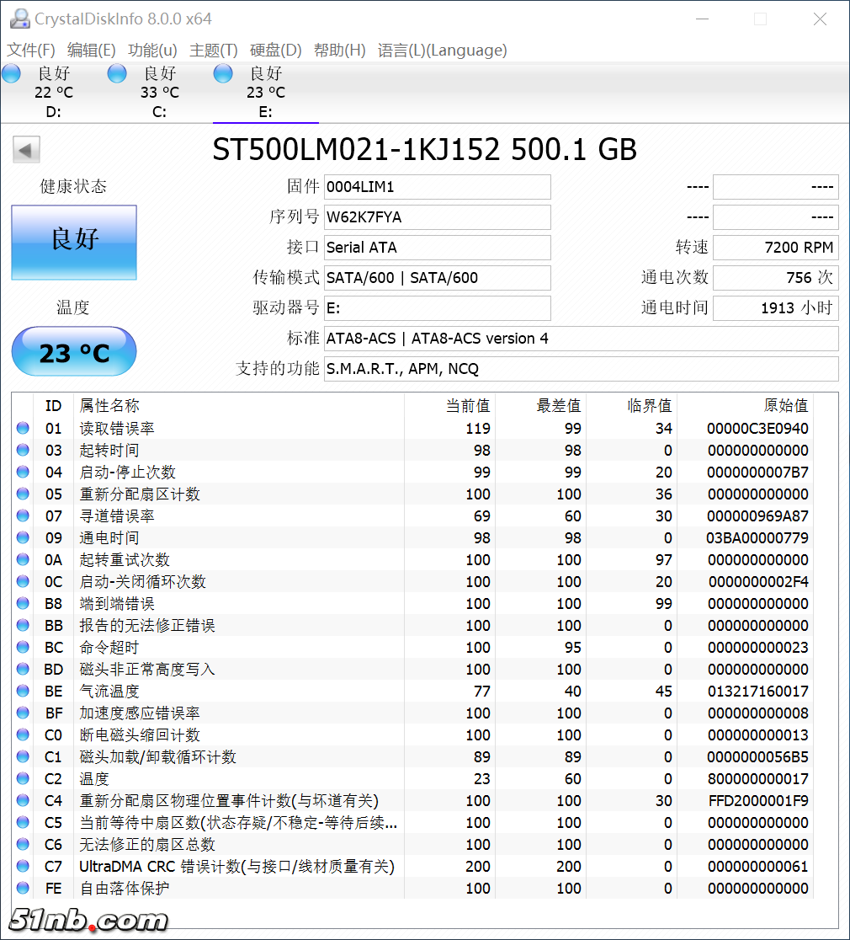Image resolution: width=850 pixels, height=940 pixels.
Task: Select the serial number field showing W62K7FYA
Action: pyautogui.click(x=437, y=217)
